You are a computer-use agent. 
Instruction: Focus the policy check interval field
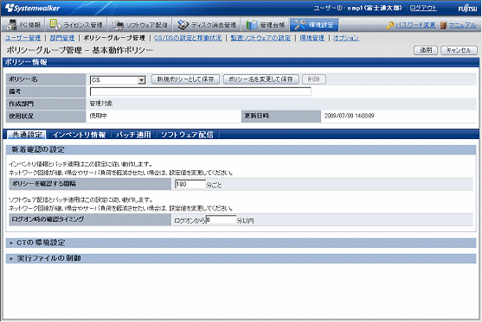pyautogui.click(x=190, y=184)
